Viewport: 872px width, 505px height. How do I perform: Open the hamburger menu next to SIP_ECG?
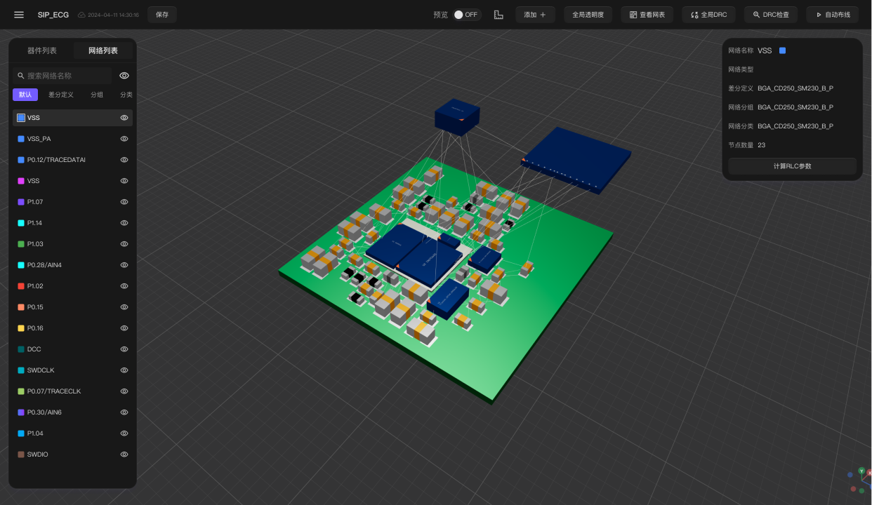click(x=19, y=15)
